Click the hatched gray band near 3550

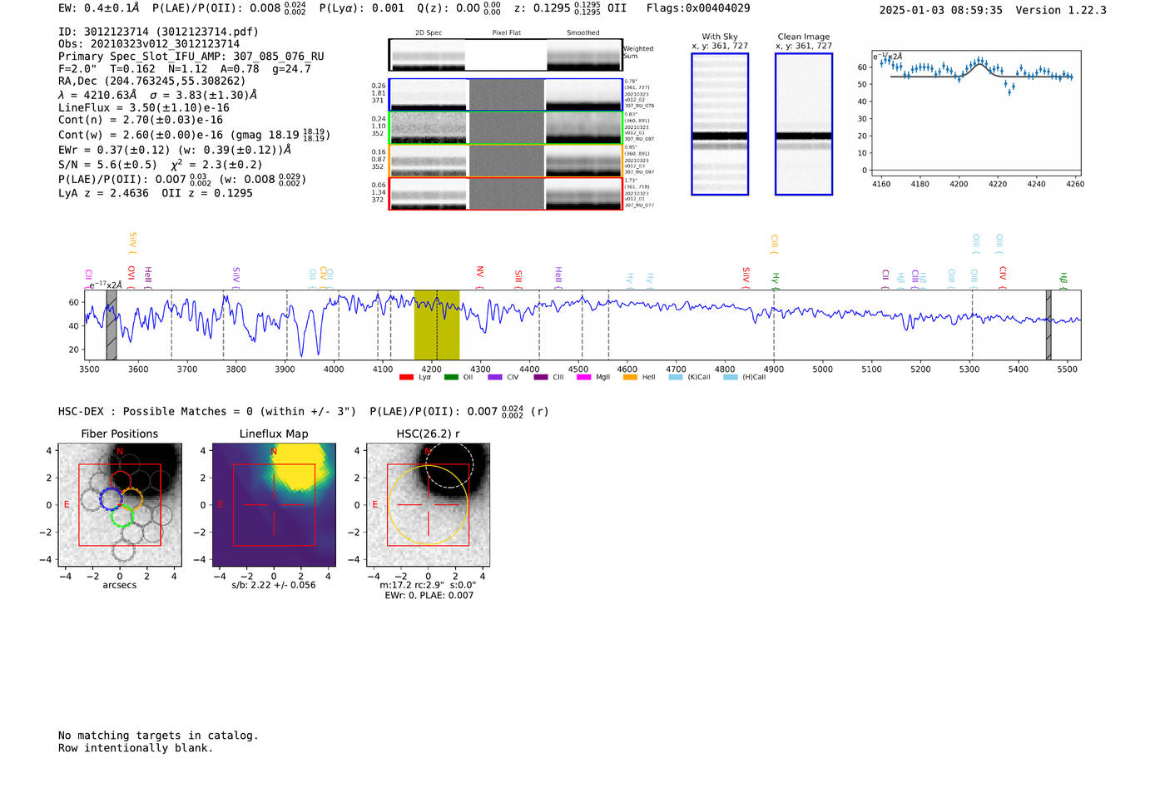[111, 325]
